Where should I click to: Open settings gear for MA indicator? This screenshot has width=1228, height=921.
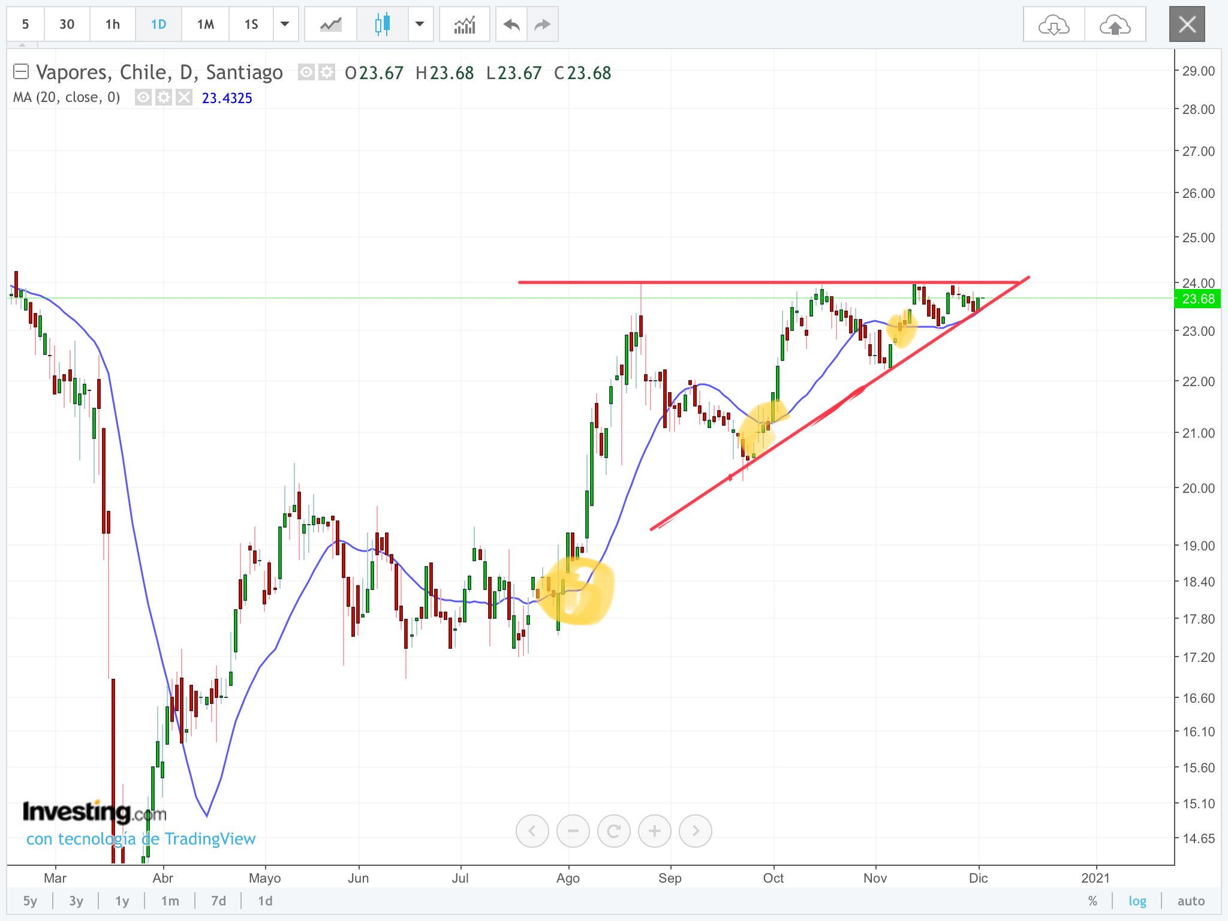point(163,97)
